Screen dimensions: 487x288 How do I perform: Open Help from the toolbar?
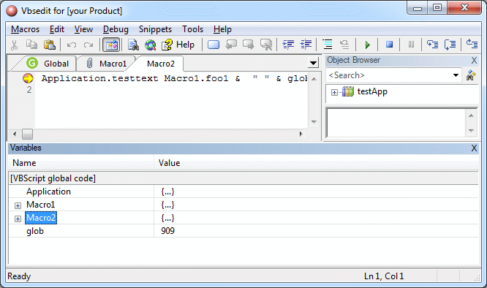(178, 45)
